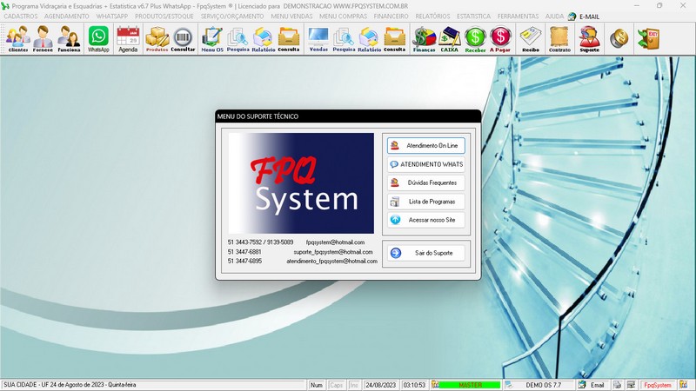Click the green Receber dollar icon
Image resolution: width=696 pixels, height=391 pixels.
coord(475,39)
